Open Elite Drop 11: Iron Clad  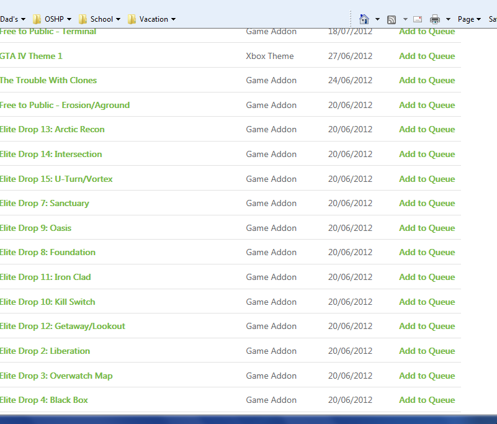click(x=45, y=277)
